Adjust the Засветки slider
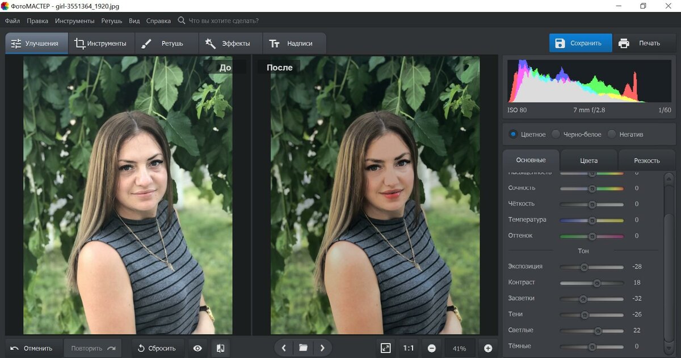This screenshot has height=358, width=681. tap(592, 299)
